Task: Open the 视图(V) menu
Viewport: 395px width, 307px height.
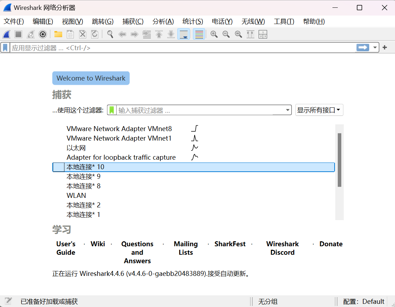Action: click(72, 22)
